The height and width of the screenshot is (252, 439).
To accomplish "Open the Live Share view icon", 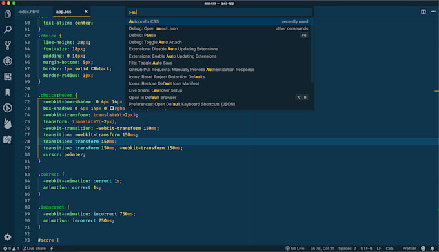I will (8, 140).
